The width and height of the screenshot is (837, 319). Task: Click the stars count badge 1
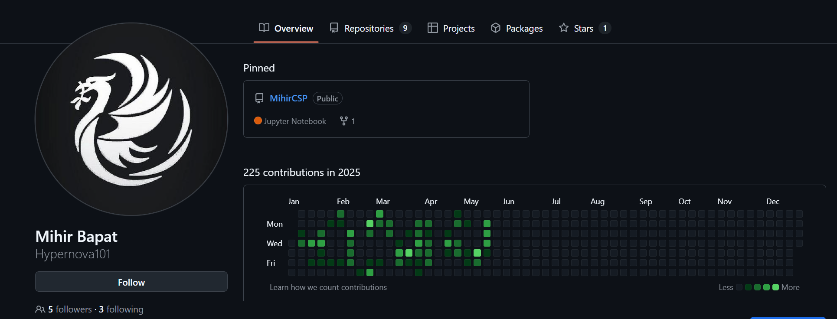tap(605, 28)
